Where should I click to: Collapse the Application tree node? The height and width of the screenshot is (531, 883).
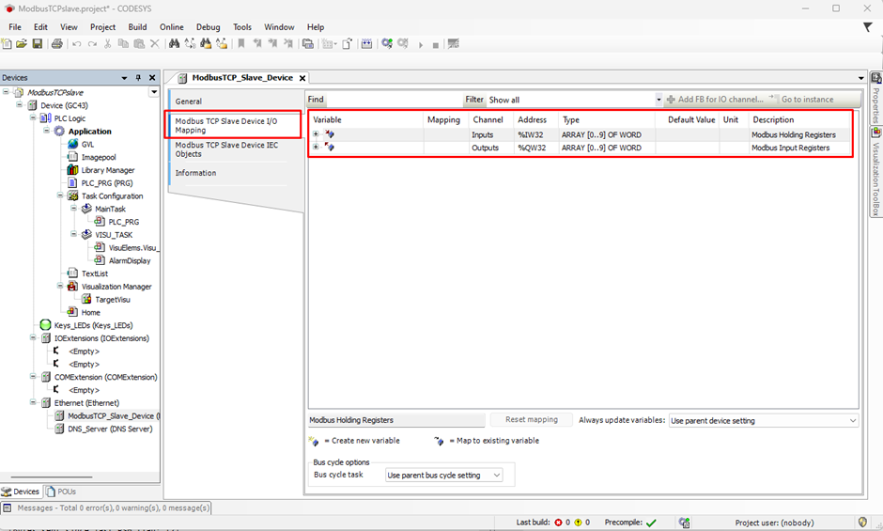pos(46,131)
